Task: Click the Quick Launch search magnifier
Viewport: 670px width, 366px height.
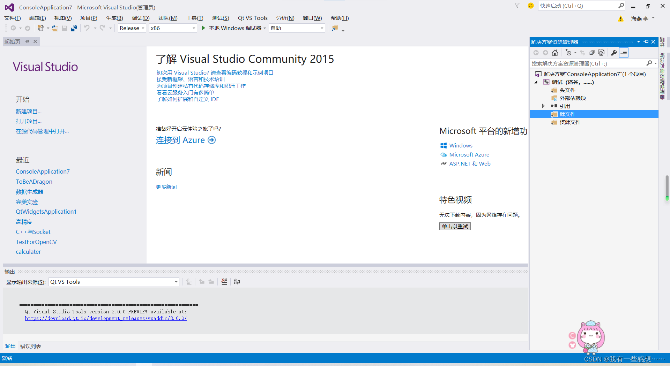Action: click(x=621, y=6)
